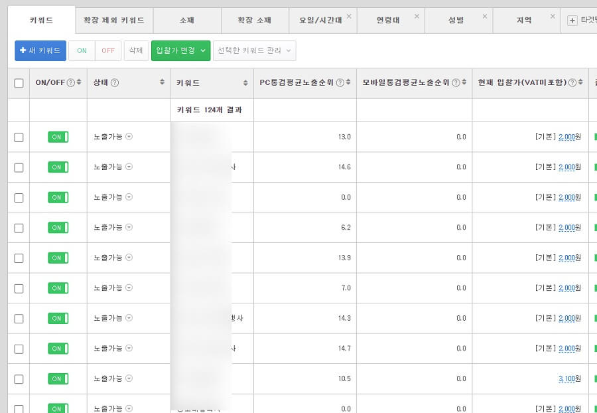The image size is (597, 413).
Task: Open help tooltip for PC통합검색평균노출순위 column
Action: (x=341, y=83)
